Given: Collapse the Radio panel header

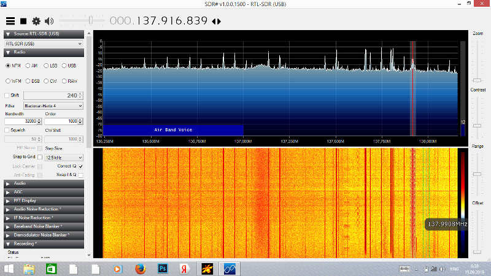Looking at the screenshot, I should coord(43,53).
